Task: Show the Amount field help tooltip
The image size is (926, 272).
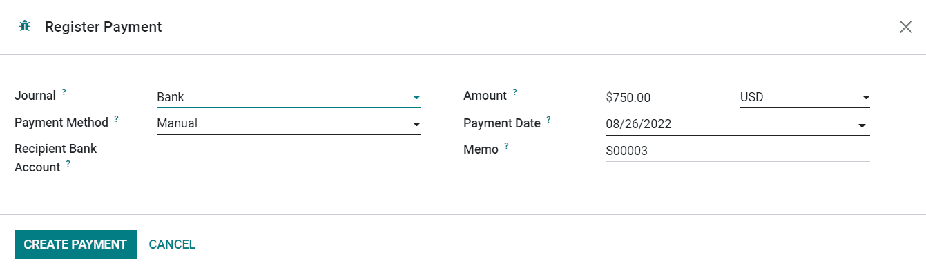Action: point(515,92)
